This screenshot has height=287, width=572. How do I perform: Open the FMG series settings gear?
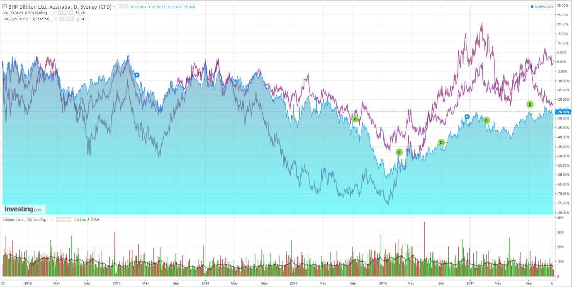[67, 19]
